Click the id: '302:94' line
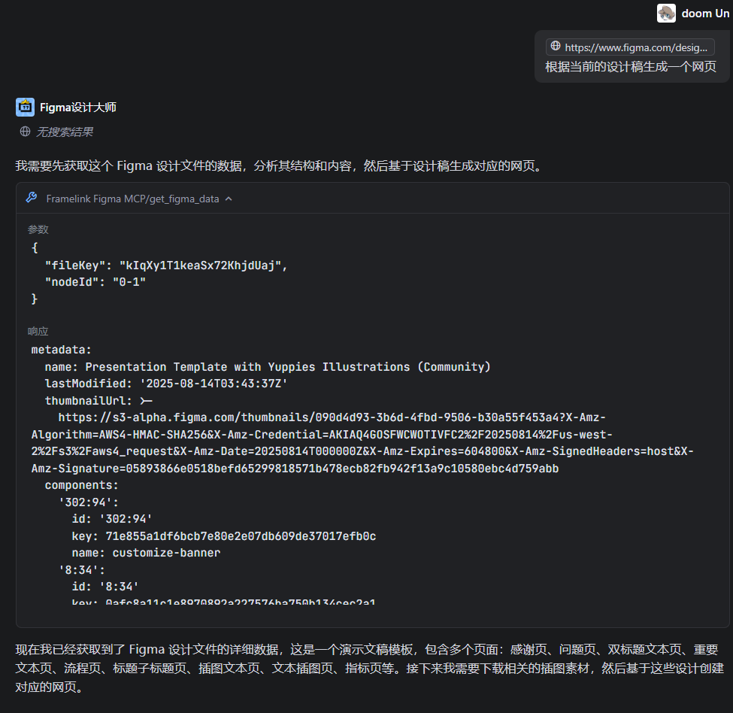The image size is (733, 713). click(x=112, y=519)
